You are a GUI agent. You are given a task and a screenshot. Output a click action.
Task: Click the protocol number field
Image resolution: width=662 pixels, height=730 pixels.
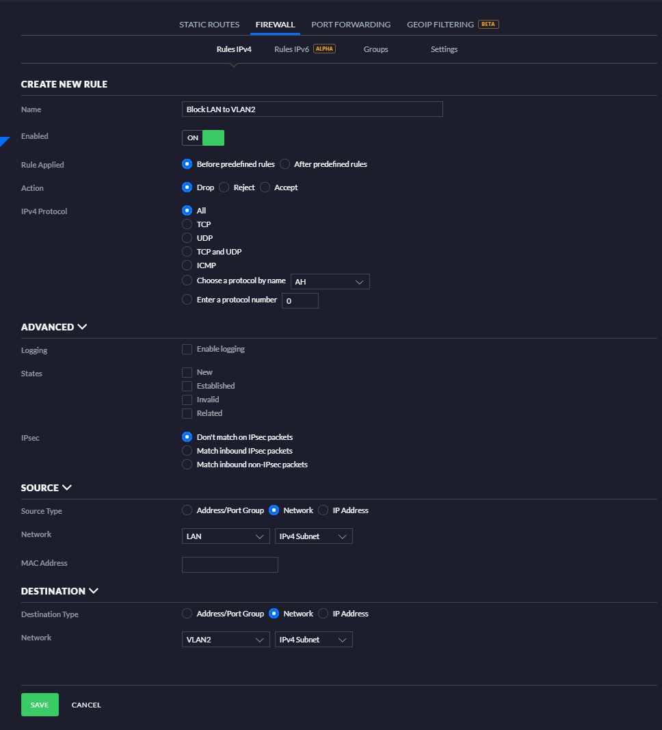(x=300, y=301)
